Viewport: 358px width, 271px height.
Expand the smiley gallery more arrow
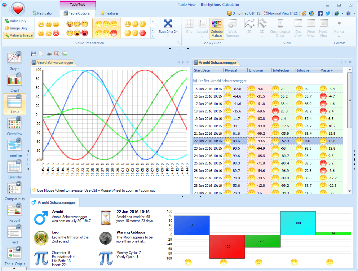152,36
